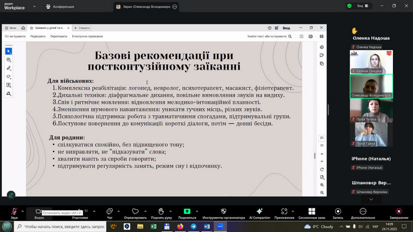The height and width of the screenshot is (232, 413).
Task: Launch the AI Companion sparkle icon
Action: pos(259,211)
